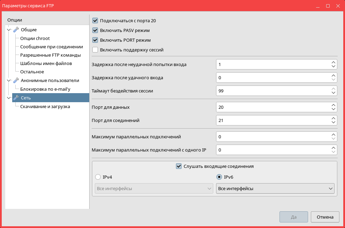
Task: Collapse the Анонимные пользователи tree branch
Action: 9,81
